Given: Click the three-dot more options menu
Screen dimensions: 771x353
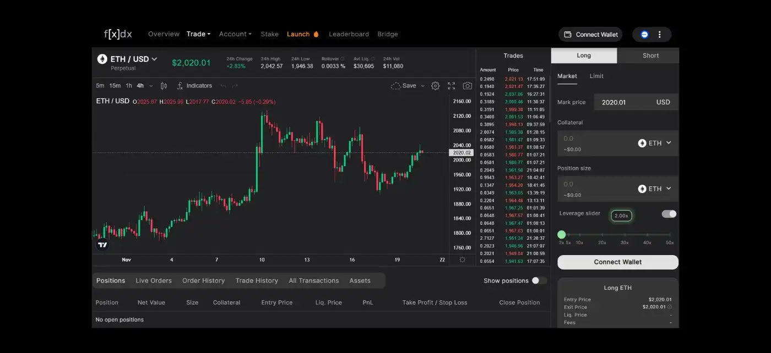Looking at the screenshot, I should [660, 35].
